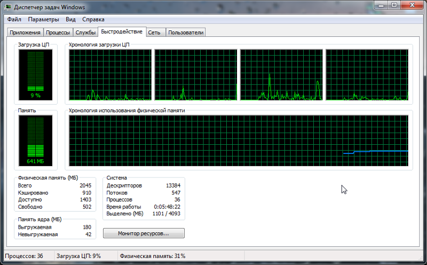Click the Монитор ресурсов button
This screenshot has height=265, width=427.
[x=144, y=233]
